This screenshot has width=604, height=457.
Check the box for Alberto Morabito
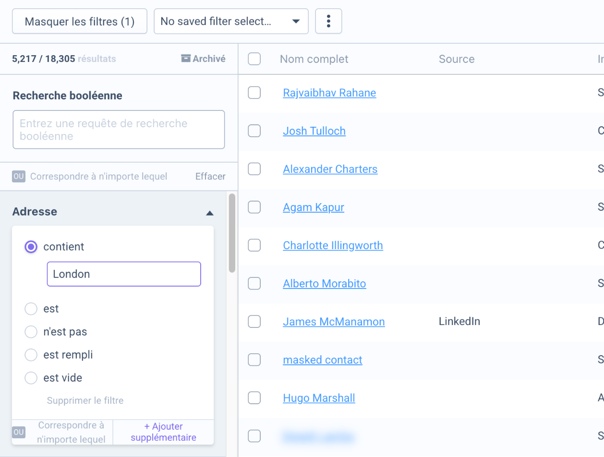click(x=254, y=283)
